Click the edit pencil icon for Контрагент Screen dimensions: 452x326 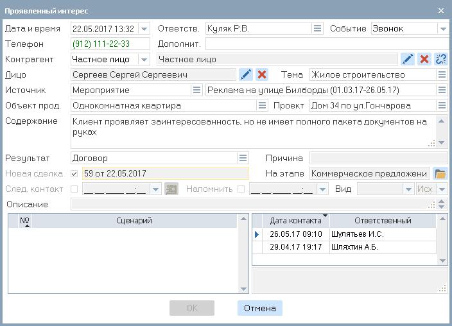[408, 59]
